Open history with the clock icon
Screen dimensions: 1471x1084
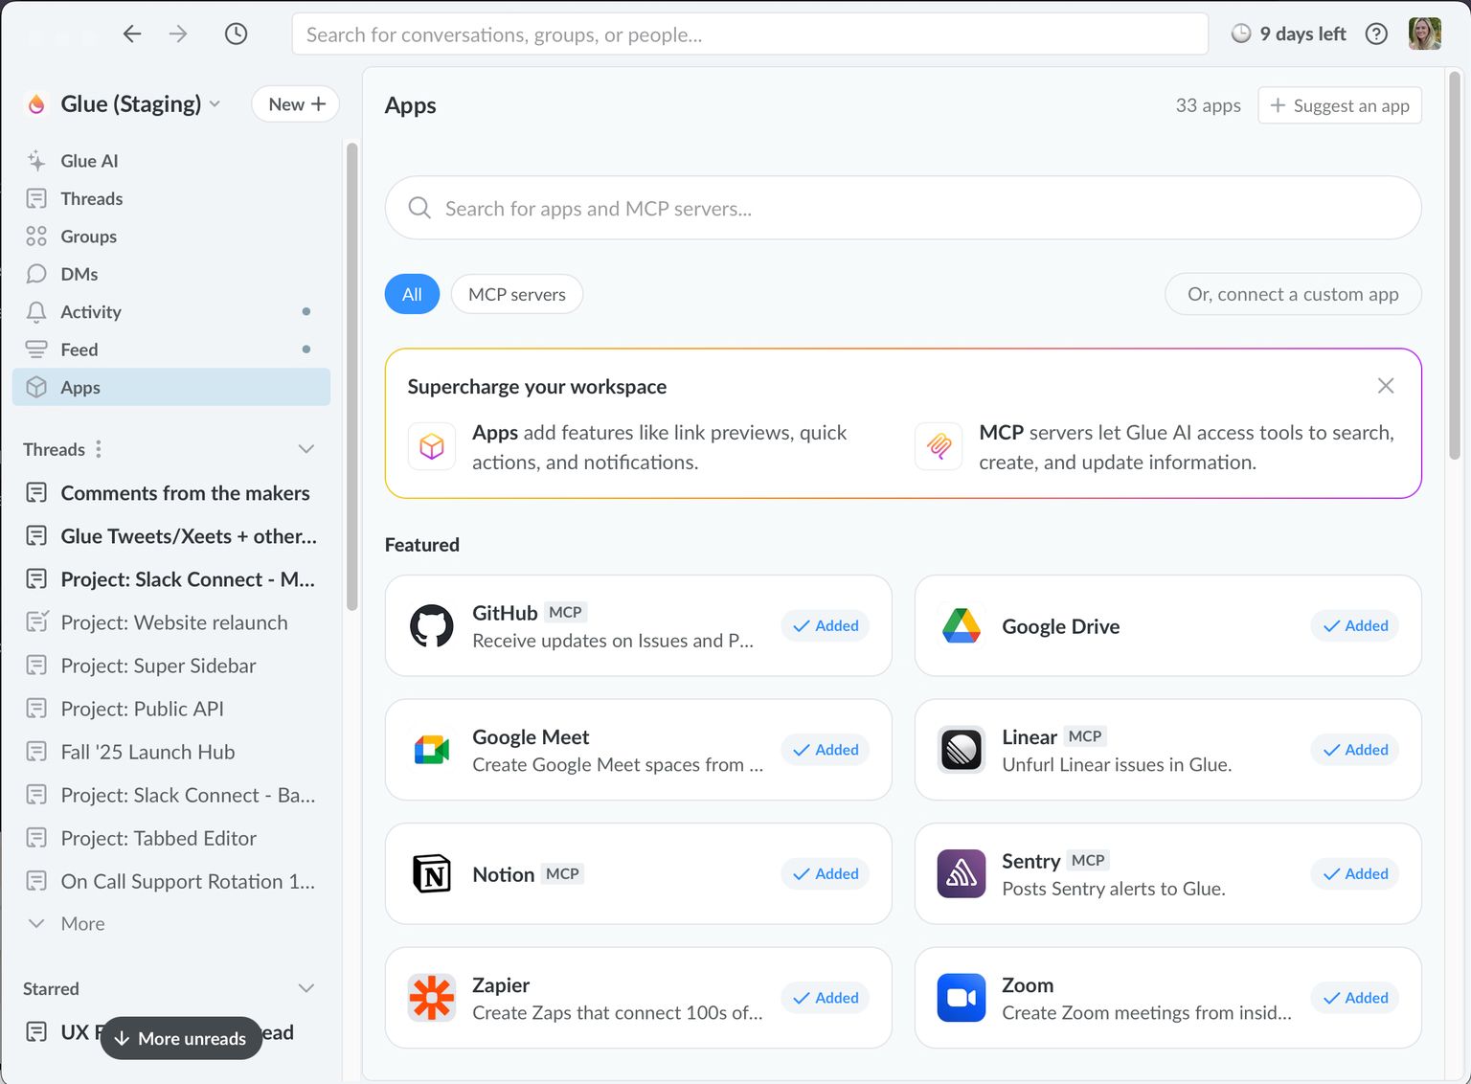(x=236, y=34)
